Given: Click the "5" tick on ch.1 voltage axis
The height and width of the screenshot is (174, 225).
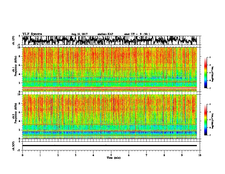Looking at the screenshot, I should 20,36.
